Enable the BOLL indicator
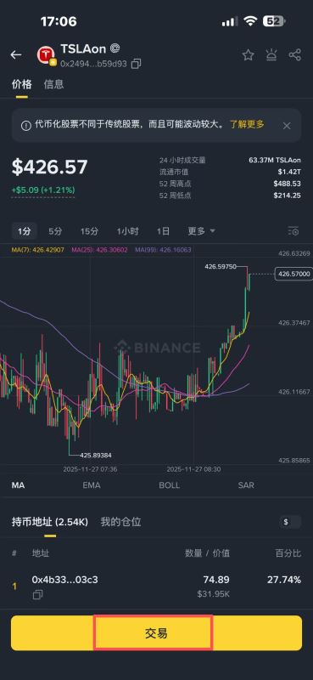Viewport: 313px width, 680px height. pyautogui.click(x=170, y=485)
